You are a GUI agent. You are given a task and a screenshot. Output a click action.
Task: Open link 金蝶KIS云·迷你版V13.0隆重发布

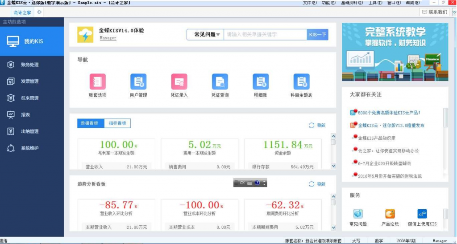(x=391, y=126)
